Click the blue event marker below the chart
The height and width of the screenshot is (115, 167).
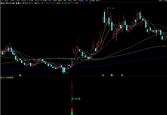(x=122, y=75)
